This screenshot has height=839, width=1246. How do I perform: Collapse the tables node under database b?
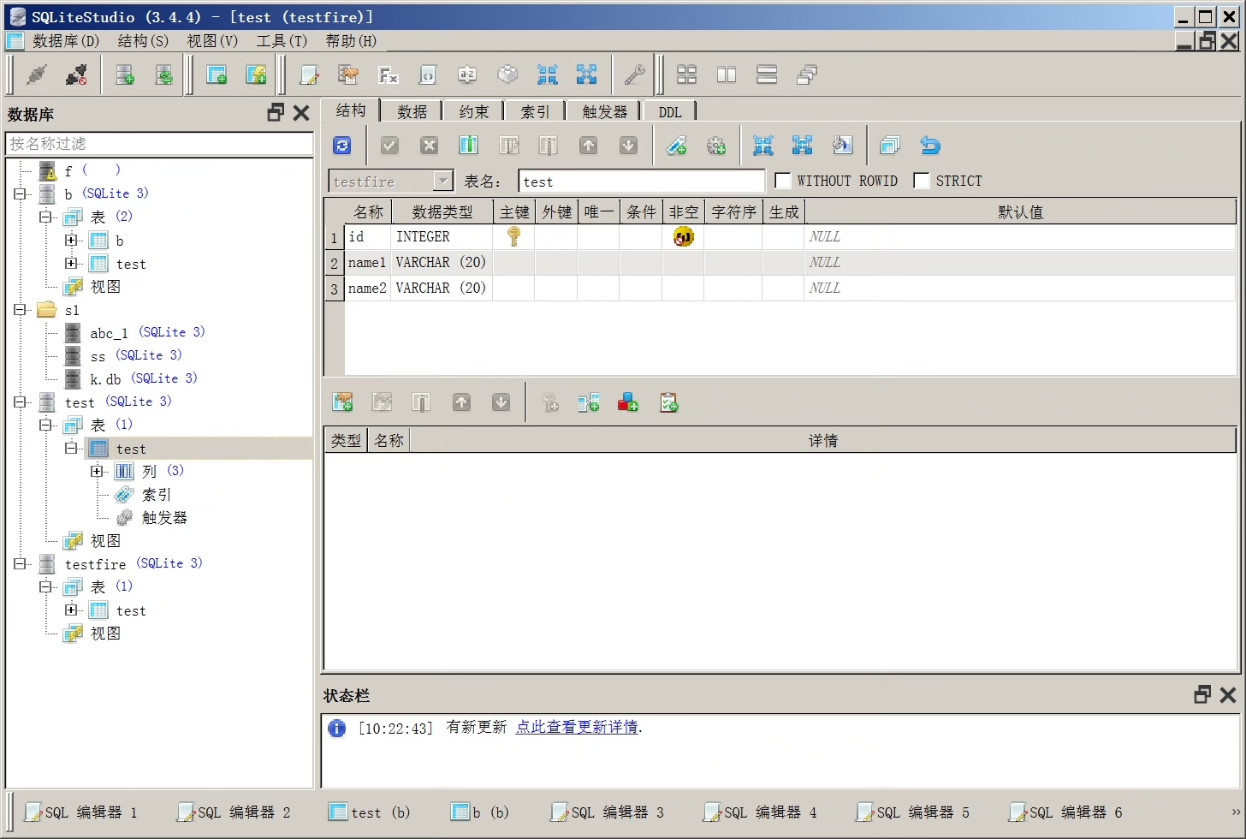point(45,217)
